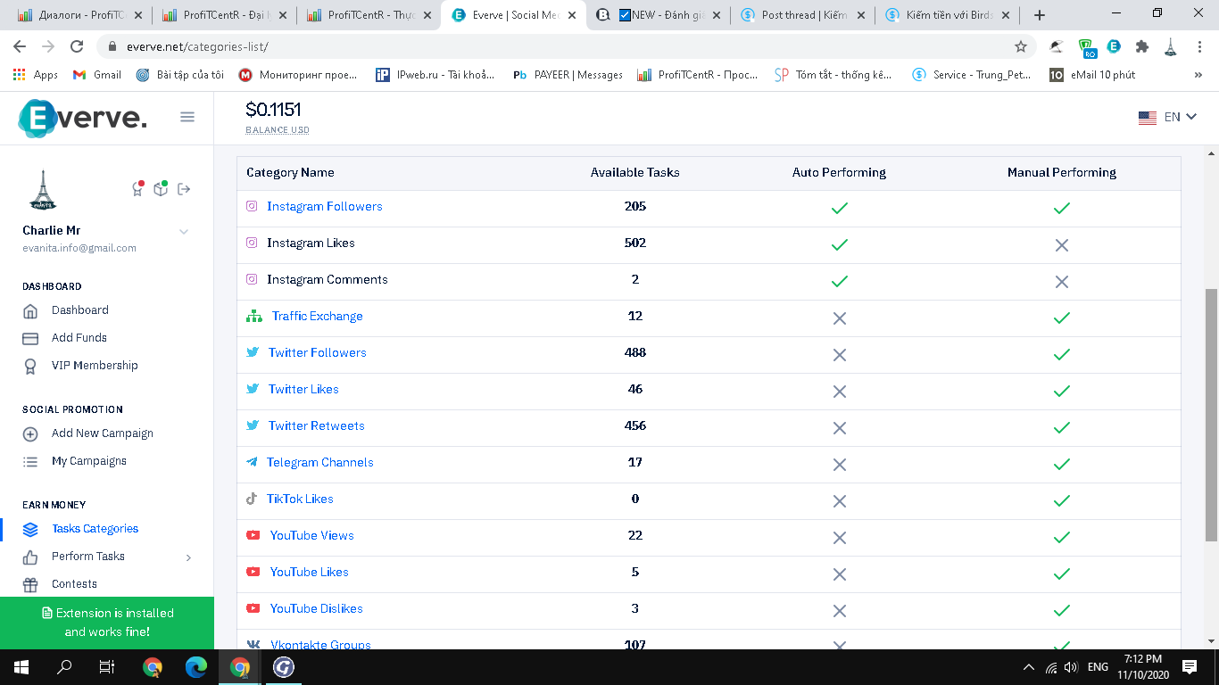Open the PAYEER | Messages bookmark

click(568, 75)
